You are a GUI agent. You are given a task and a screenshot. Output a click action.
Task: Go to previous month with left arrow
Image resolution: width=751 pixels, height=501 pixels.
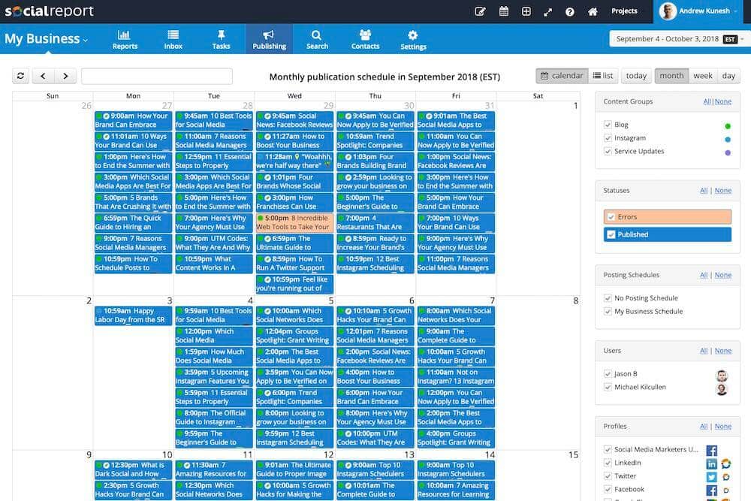click(43, 76)
